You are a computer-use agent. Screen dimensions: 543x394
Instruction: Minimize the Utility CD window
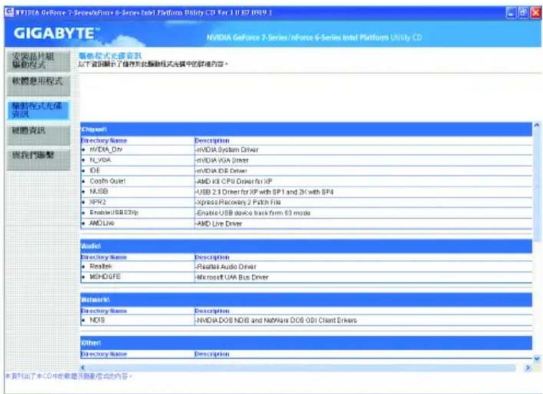pyautogui.click(x=511, y=13)
